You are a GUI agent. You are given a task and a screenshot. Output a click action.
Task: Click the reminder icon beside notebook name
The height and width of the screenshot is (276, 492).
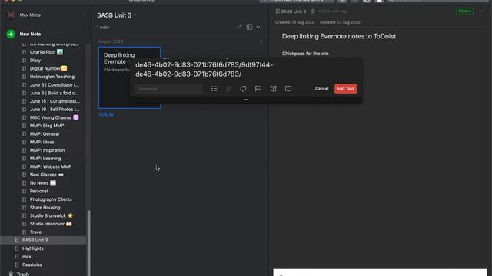pyautogui.click(x=313, y=11)
